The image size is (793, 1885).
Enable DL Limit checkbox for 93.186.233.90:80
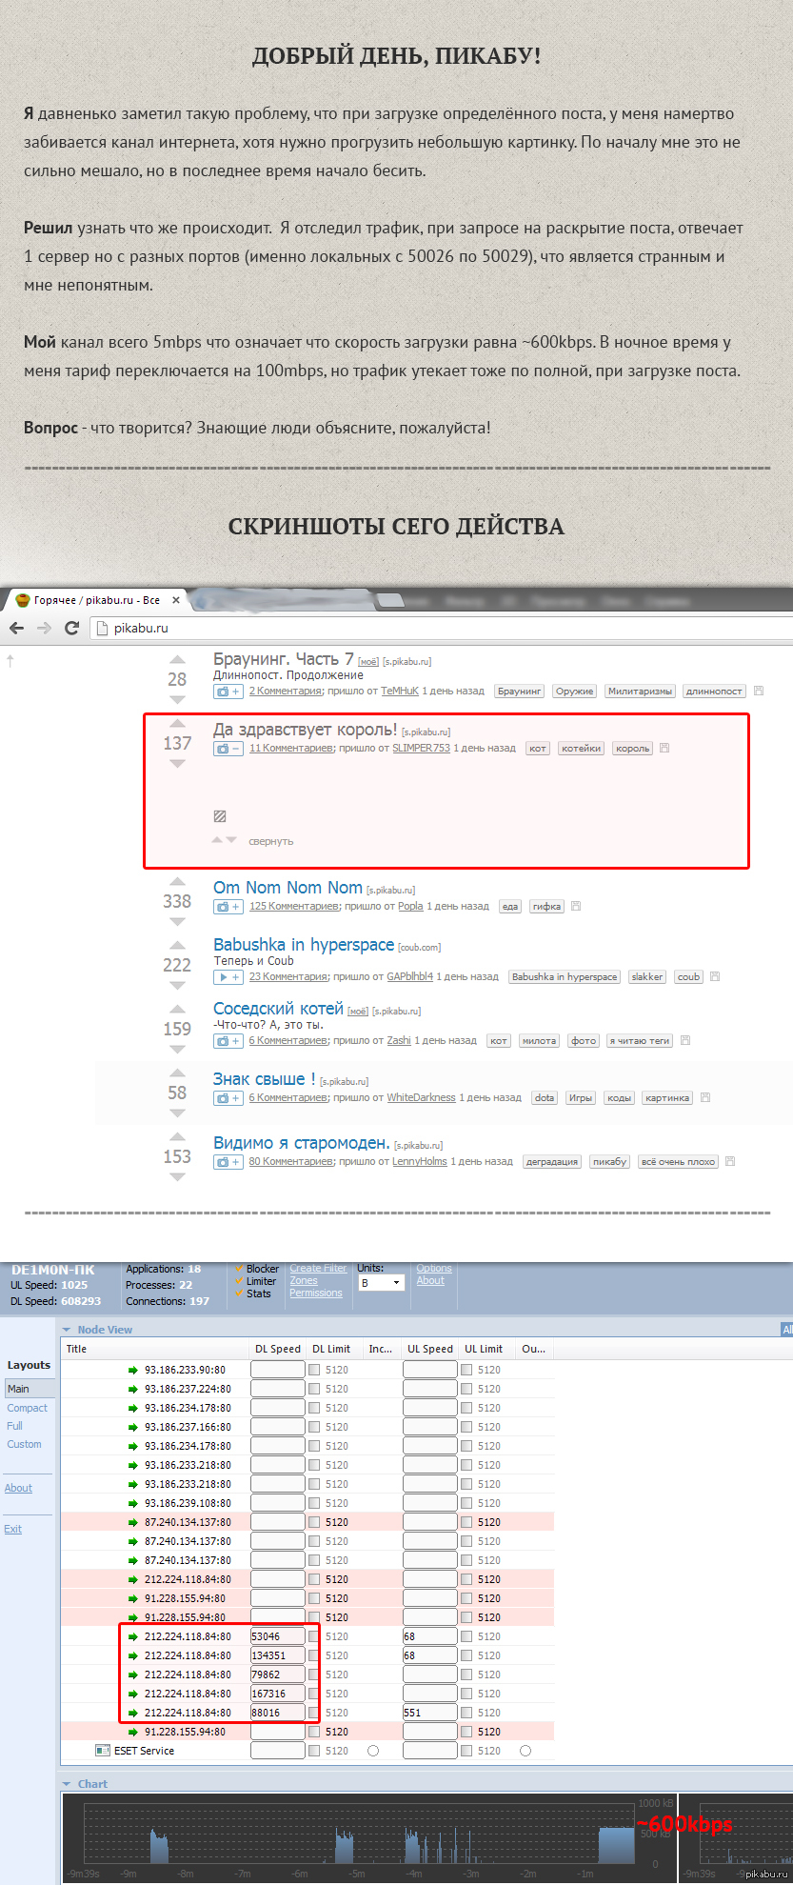tap(314, 1370)
